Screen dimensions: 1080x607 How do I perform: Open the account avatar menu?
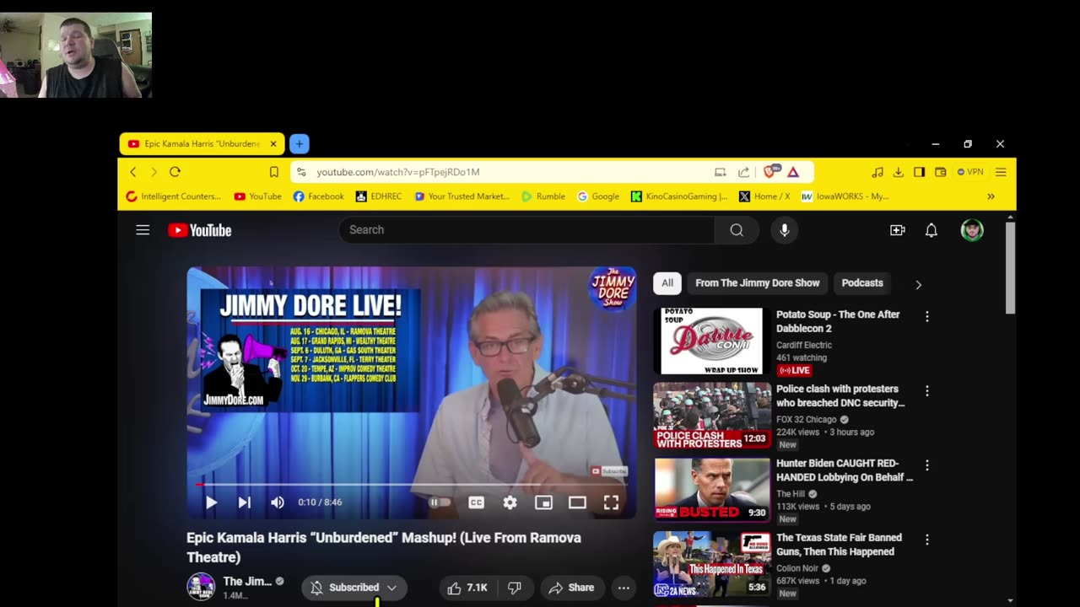[972, 230]
